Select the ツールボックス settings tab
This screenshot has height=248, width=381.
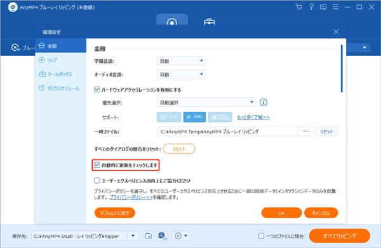click(x=61, y=74)
